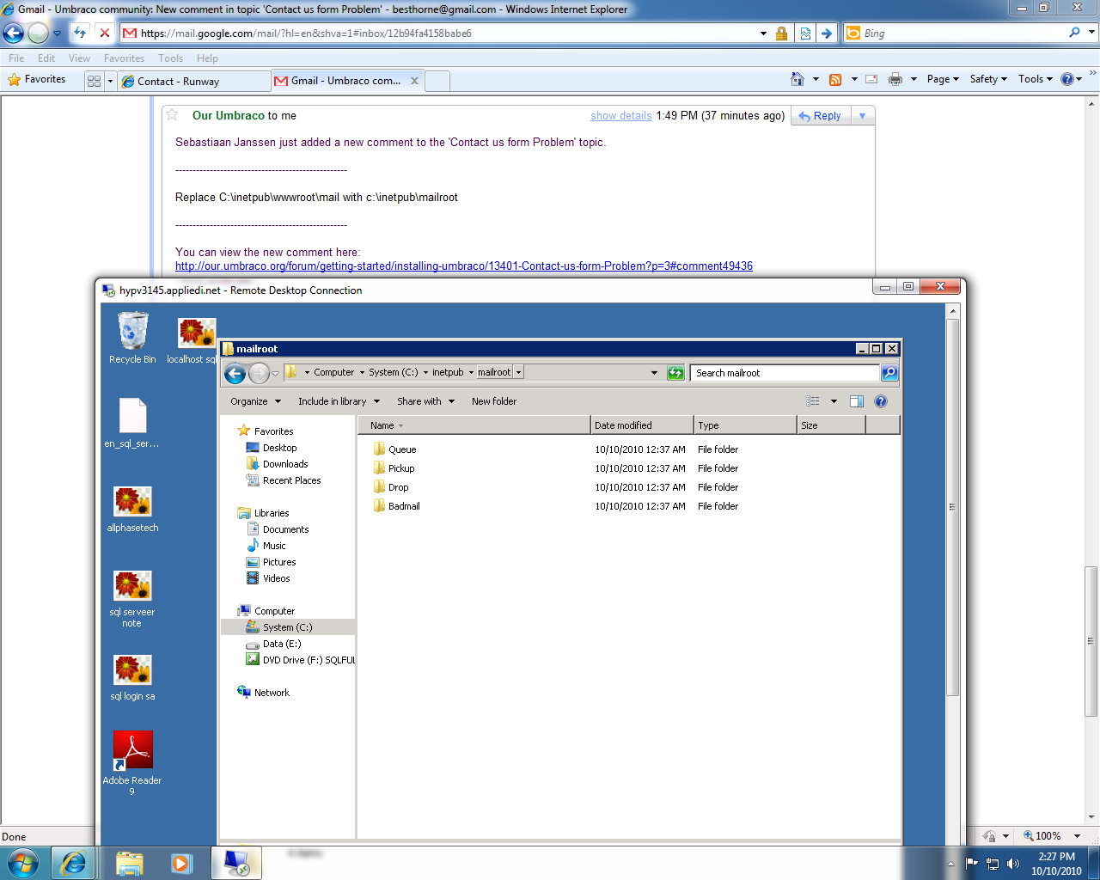The image size is (1100, 880).
Task: Click the Windows Start button
Action: [22, 863]
